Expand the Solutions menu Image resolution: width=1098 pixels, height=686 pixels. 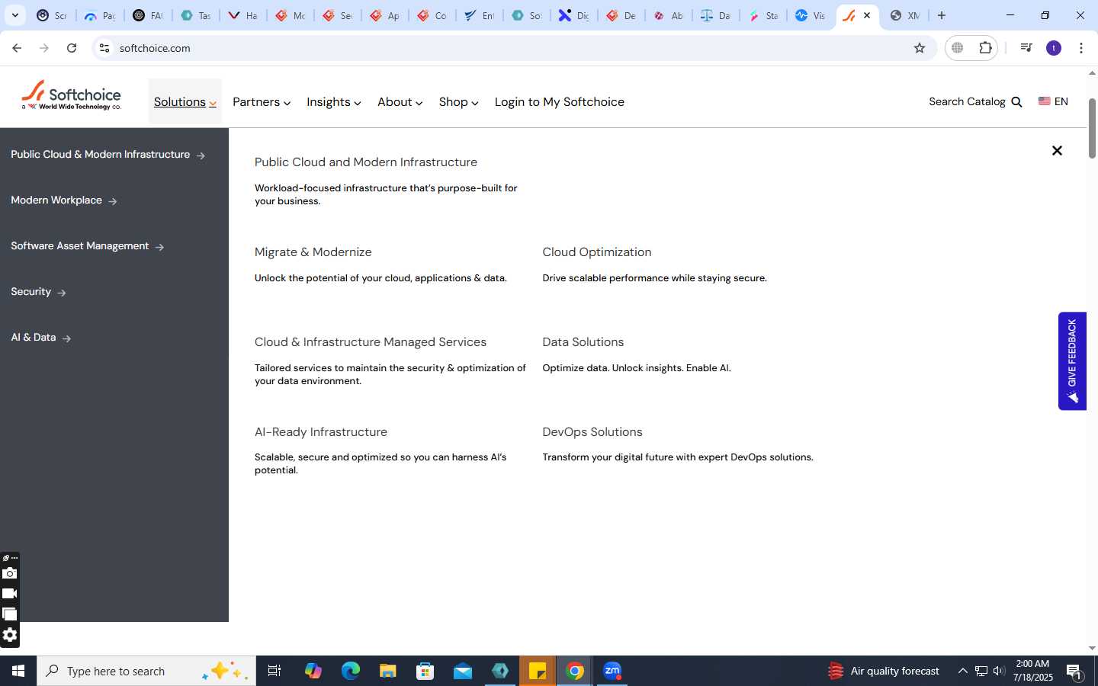tap(185, 102)
